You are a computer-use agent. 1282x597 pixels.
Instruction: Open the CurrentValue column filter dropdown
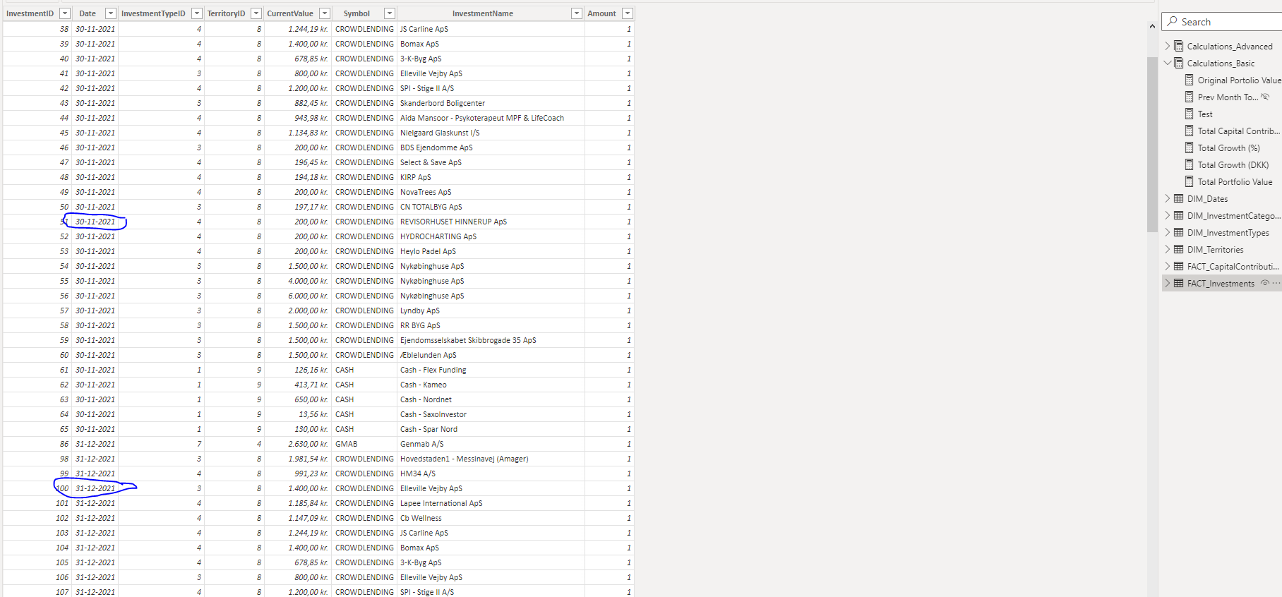tap(325, 13)
